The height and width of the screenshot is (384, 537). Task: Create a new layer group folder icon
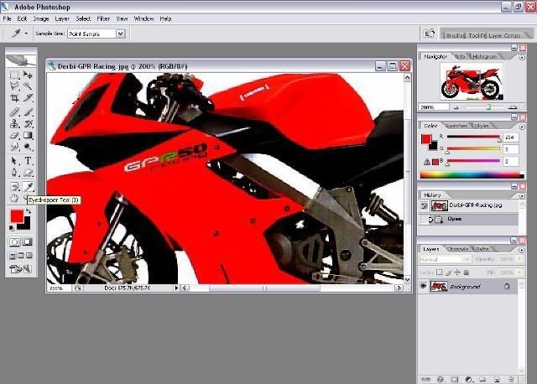[x=482, y=379]
